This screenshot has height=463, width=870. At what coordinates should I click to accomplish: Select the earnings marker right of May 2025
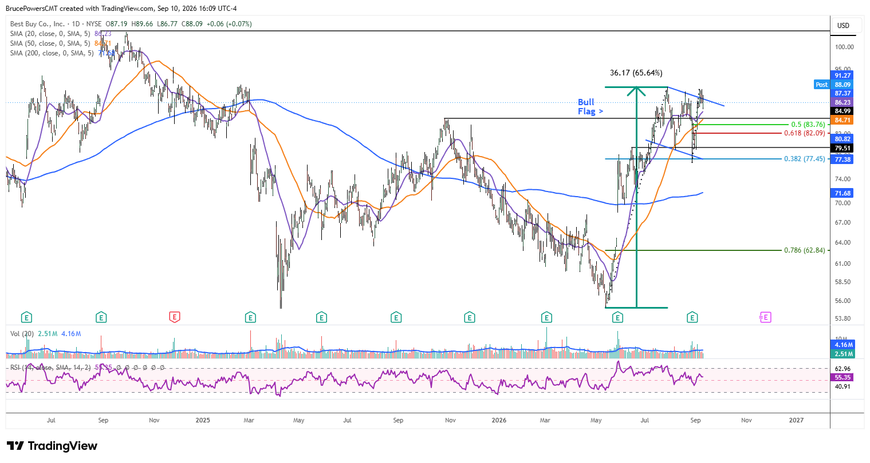321,317
